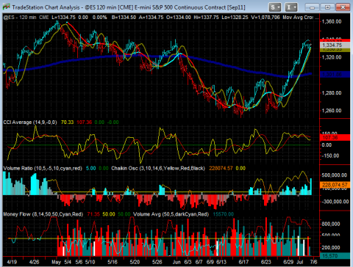Click the Jun date on time axis
Screen dimensions: 353x267
coord(176,262)
